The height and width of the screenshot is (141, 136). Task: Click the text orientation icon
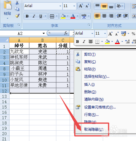tap(119, 6)
